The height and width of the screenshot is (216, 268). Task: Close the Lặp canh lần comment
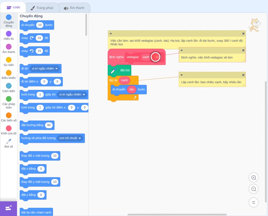click(243, 75)
